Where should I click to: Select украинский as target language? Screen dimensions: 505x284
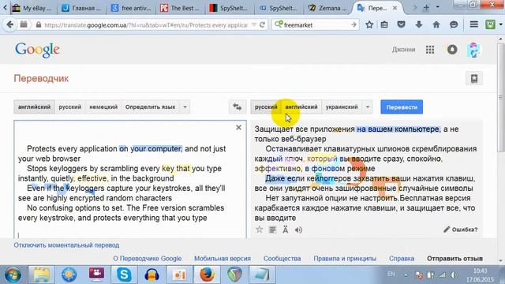coord(342,107)
